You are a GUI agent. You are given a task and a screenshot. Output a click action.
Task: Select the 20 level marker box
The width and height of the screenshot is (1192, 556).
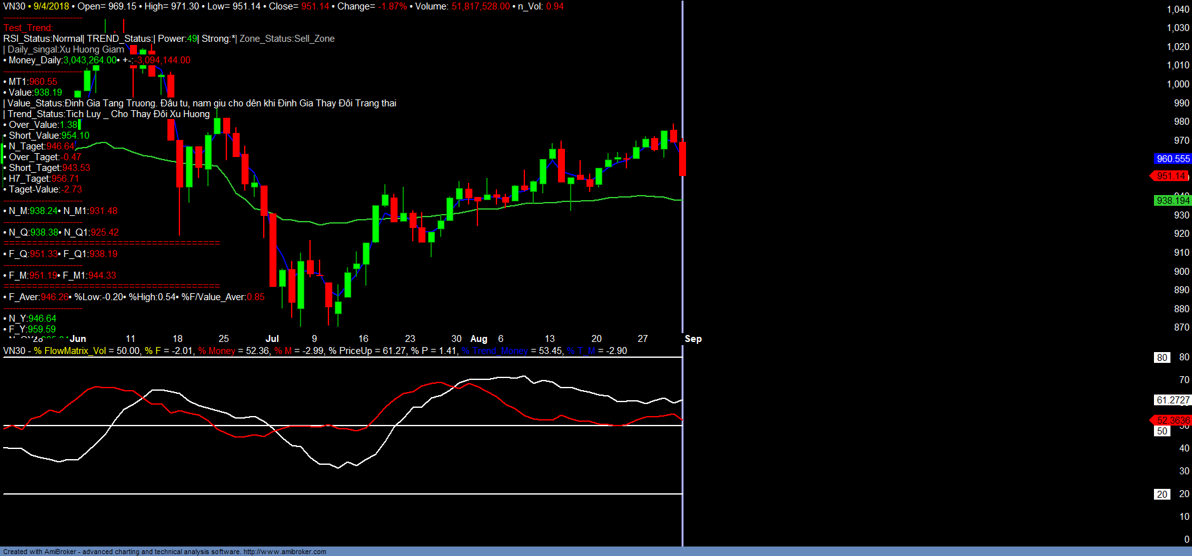click(1162, 495)
